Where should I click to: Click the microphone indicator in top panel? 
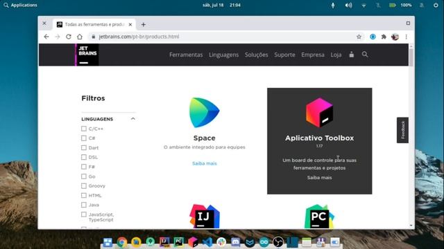pos(333,5)
